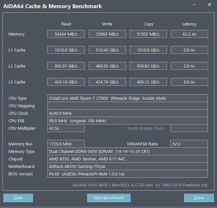Click the L3 Cache Latency field
Image resolution: width=217 pixels, height=208 pixels.
[189, 82]
